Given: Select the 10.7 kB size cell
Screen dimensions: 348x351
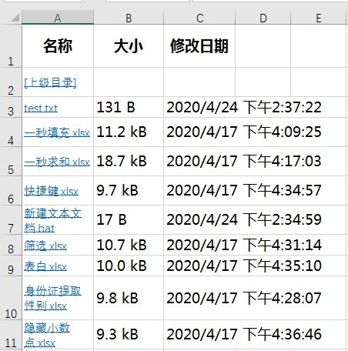Looking at the screenshot, I should pyautogui.click(x=129, y=245).
